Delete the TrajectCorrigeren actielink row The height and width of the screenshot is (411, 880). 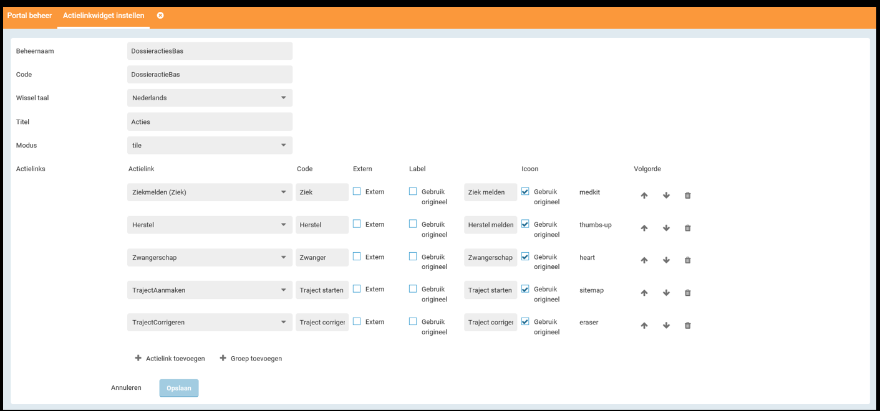pos(688,325)
